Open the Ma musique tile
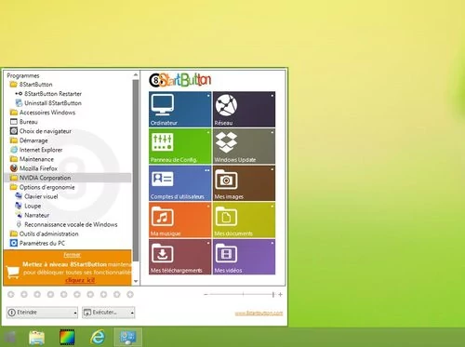The width and height of the screenshot is (465, 347). tap(179, 220)
